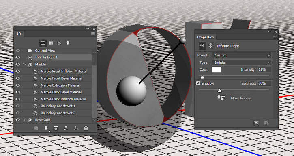Click Rose Gold mesh star icon
Screen dimensions: 294x156
point(30,120)
